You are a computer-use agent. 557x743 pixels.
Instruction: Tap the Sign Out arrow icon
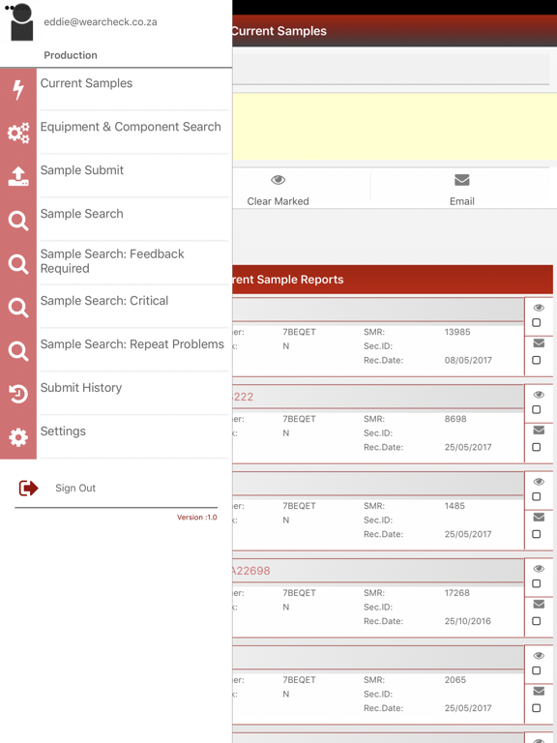(x=28, y=488)
